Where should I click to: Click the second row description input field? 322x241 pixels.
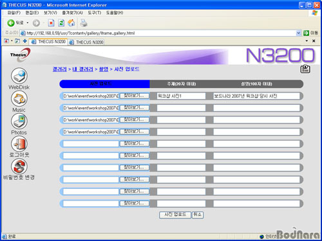256,108
